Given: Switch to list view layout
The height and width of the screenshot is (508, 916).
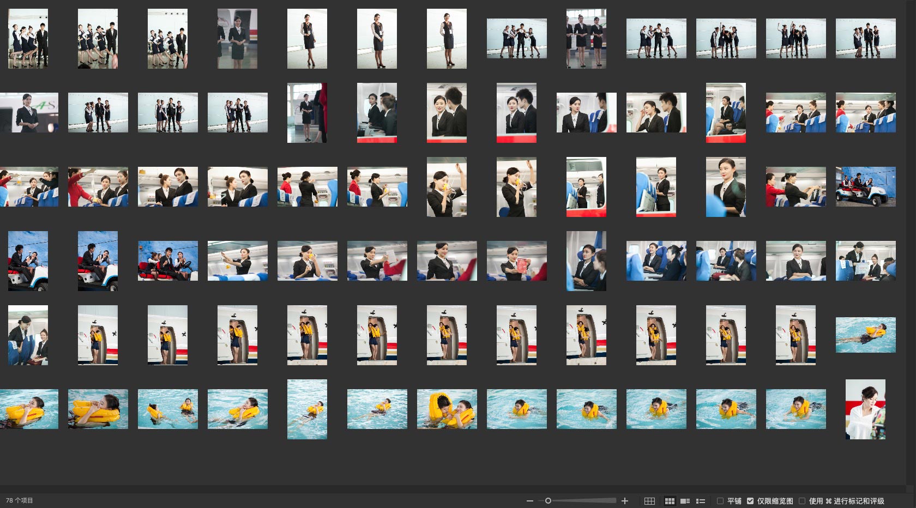Looking at the screenshot, I should pos(701,501).
